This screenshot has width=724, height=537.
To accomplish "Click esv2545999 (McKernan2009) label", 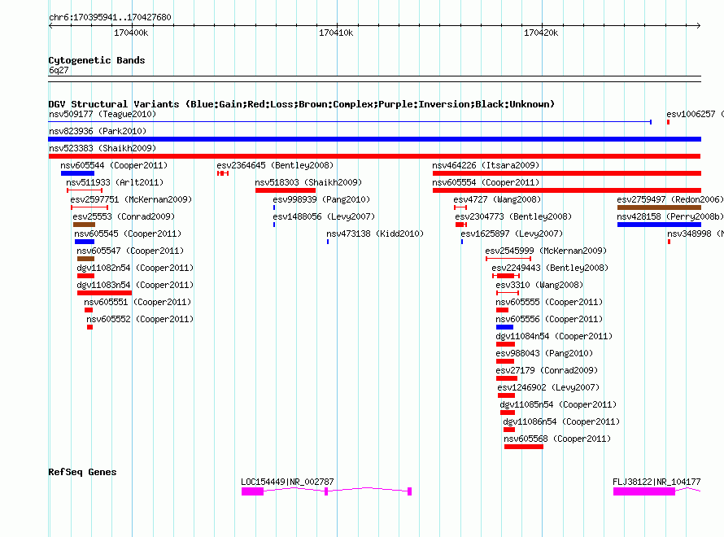I will tap(546, 251).
